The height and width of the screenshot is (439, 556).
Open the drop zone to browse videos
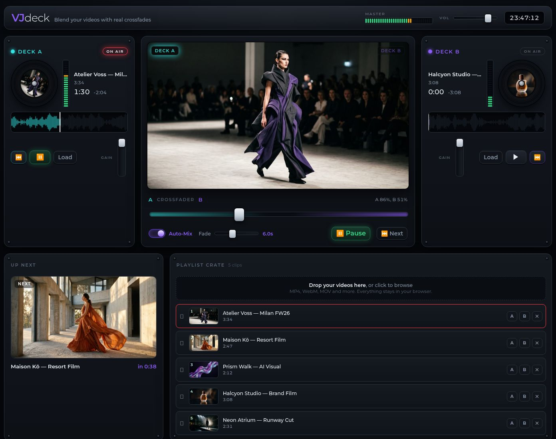pyautogui.click(x=361, y=288)
